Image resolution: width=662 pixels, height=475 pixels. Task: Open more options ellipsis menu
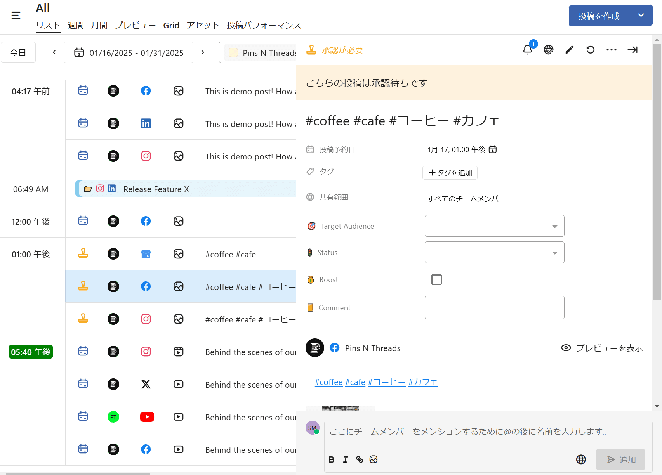612,50
